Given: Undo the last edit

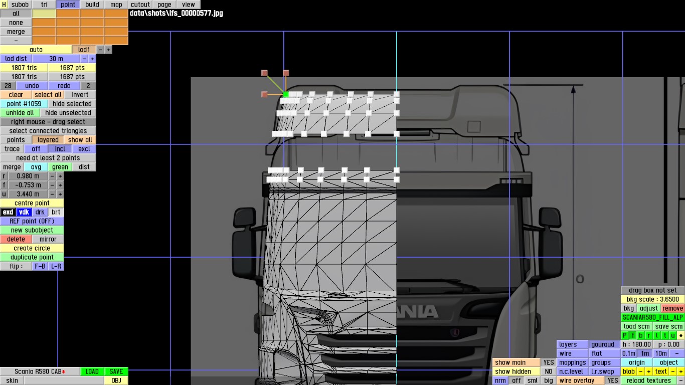Looking at the screenshot, I should 32,86.
